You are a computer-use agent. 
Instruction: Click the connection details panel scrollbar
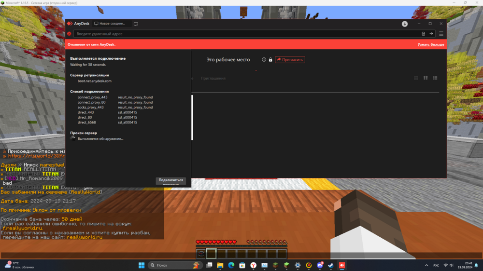click(x=192, y=118)
